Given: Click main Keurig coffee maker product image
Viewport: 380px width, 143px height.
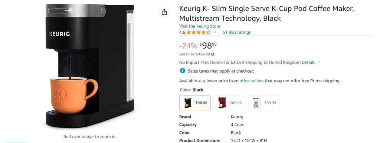Looking at the screenshot, I should coord(90,66).
